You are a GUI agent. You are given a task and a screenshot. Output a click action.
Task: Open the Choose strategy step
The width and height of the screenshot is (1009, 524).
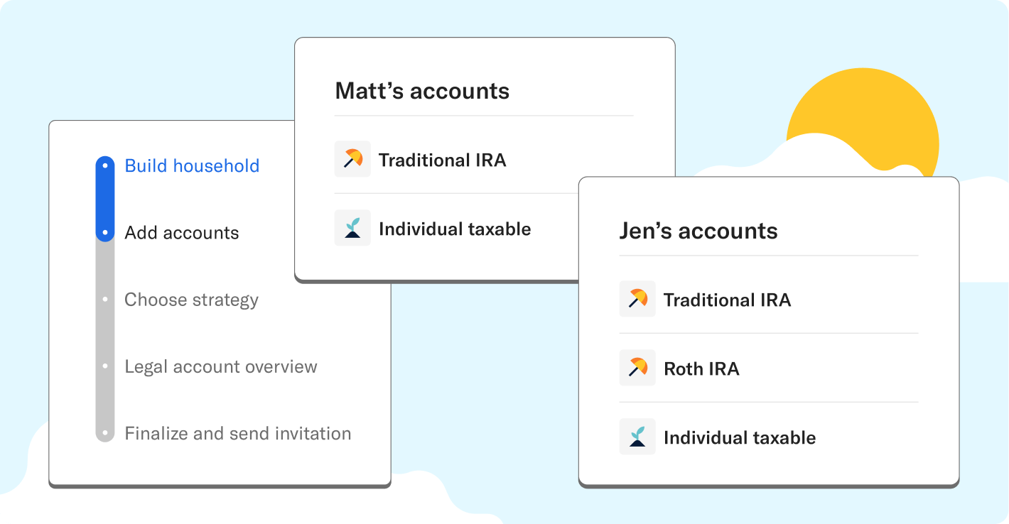coord(191,299)
